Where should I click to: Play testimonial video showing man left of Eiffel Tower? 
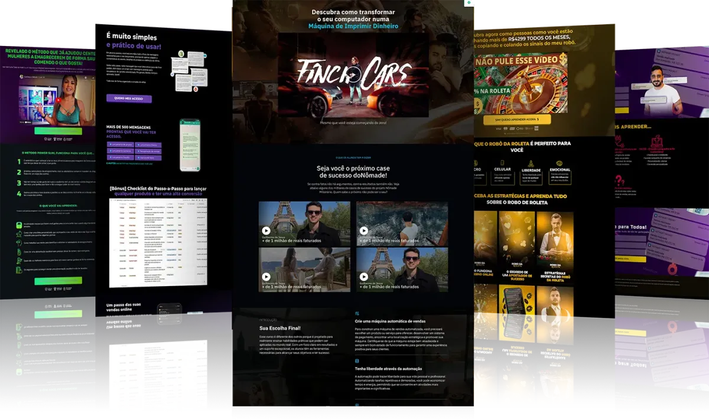(266, 231)
